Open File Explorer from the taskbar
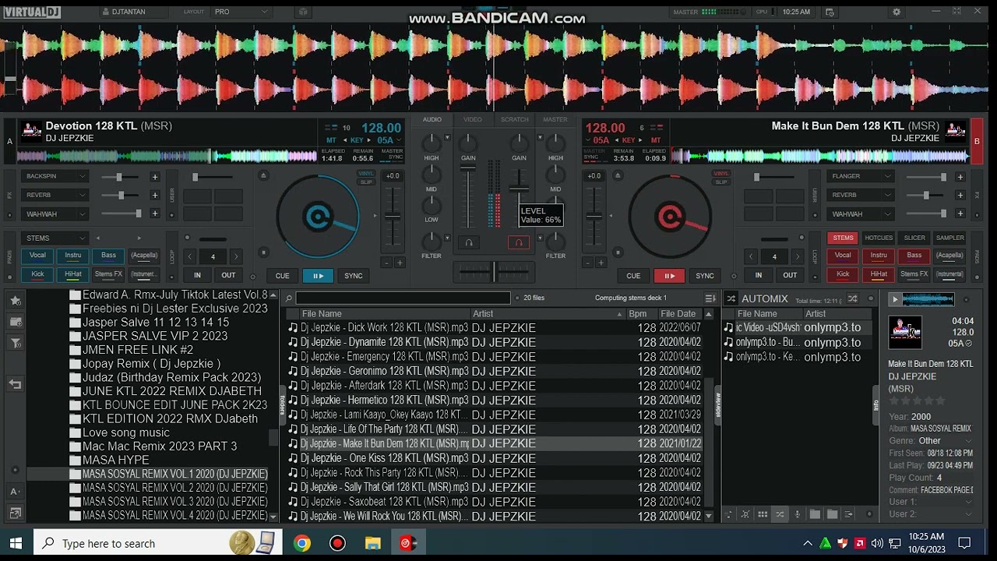The width and height of the screenshot is (997, 561). click(372, 543)
